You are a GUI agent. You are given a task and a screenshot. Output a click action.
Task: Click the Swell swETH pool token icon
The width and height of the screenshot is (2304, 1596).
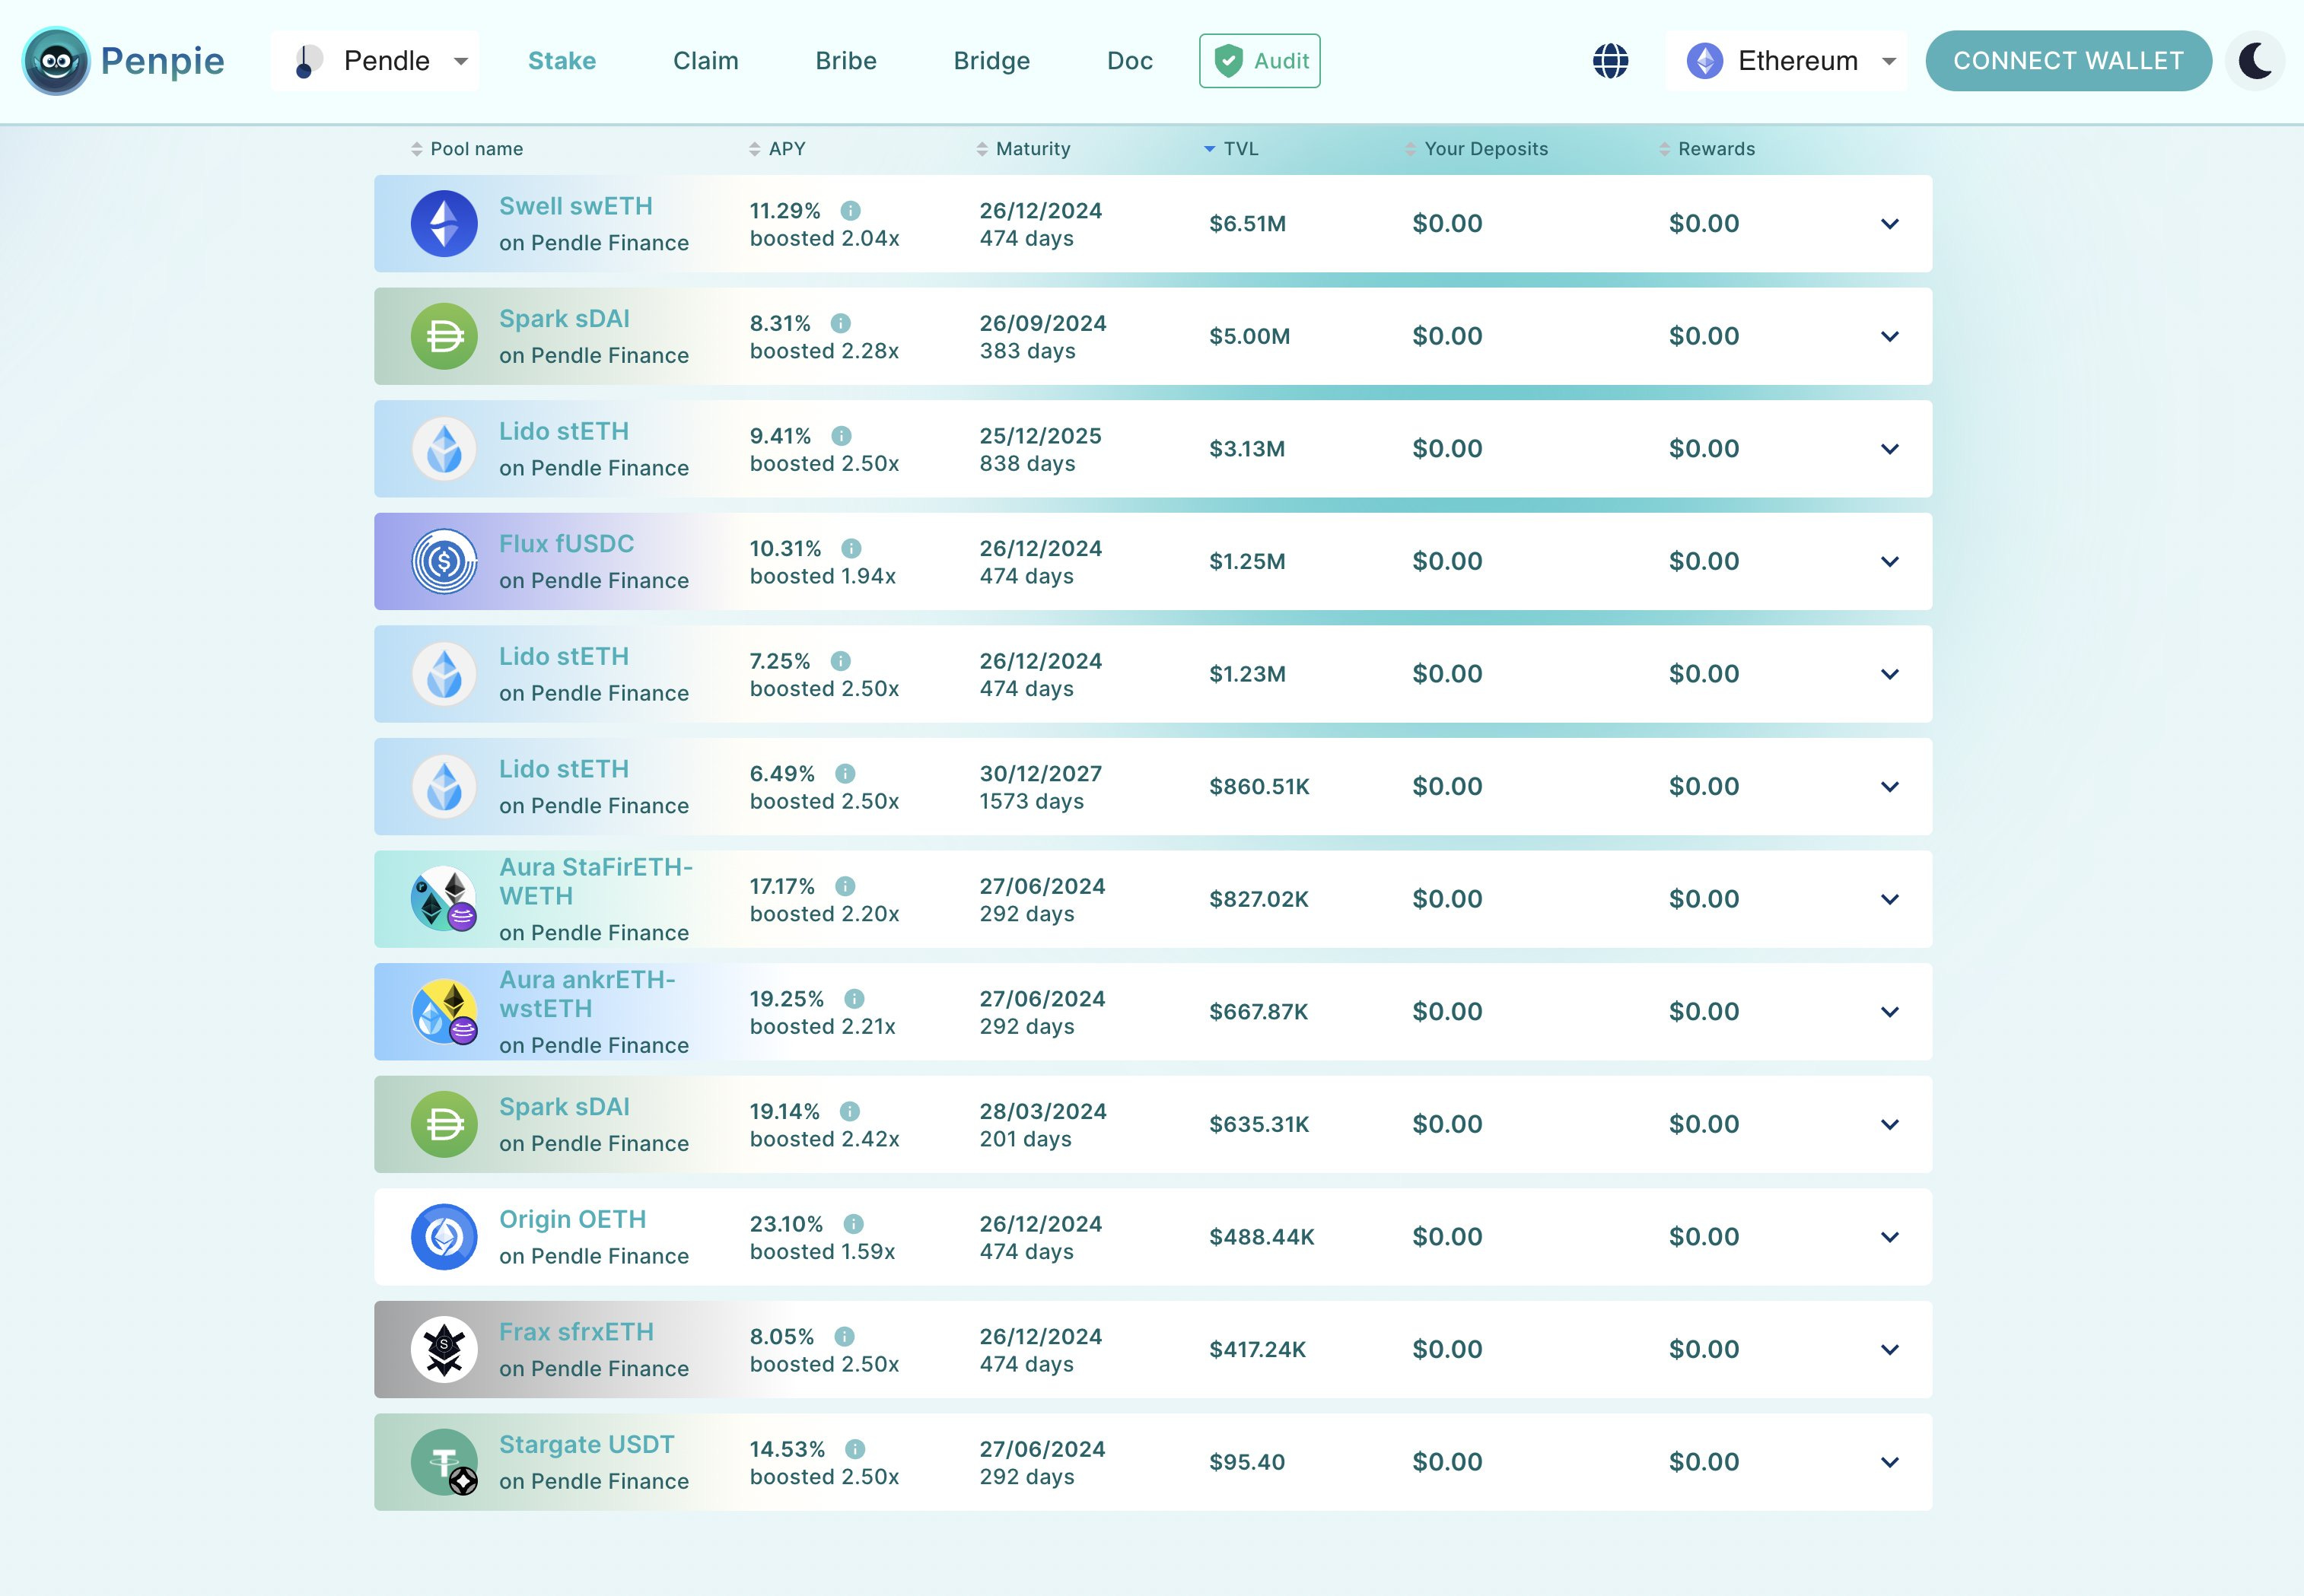click(444, 224)
